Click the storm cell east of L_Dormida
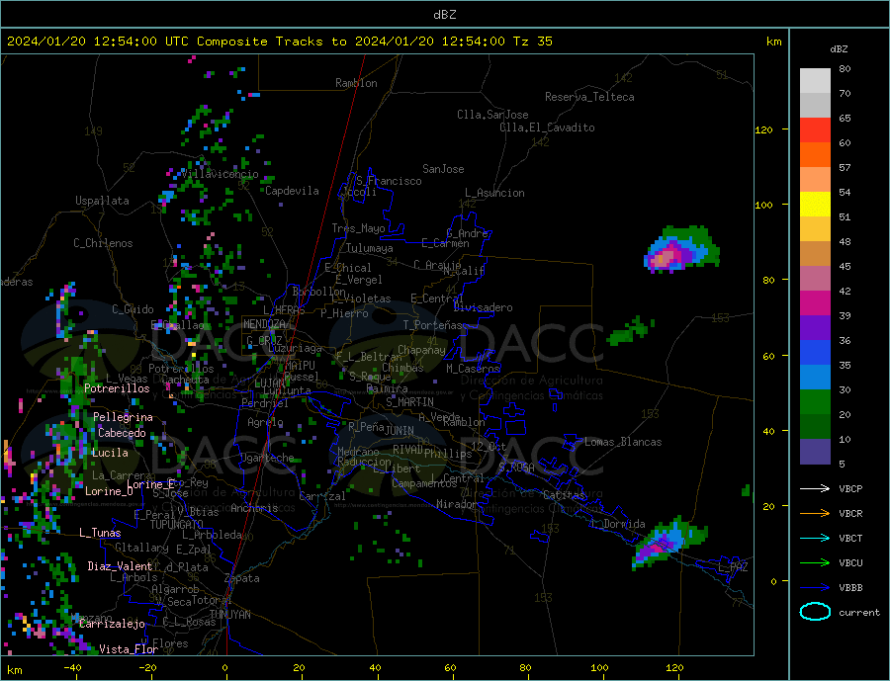The height and width of the screenshot is (681, 890). (668, 542)
